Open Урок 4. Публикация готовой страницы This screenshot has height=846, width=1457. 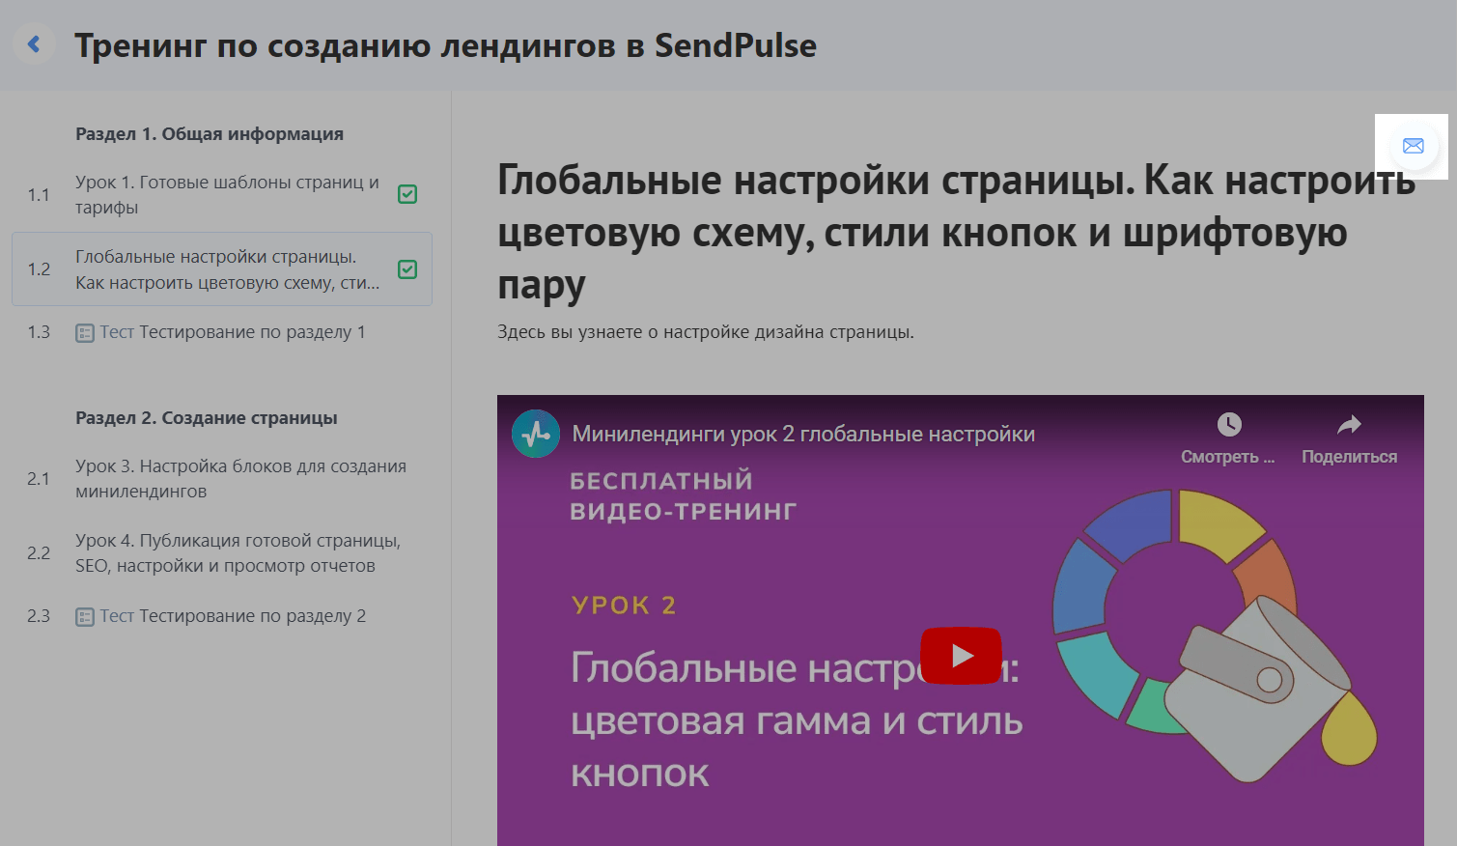click(x=238, y=552)
